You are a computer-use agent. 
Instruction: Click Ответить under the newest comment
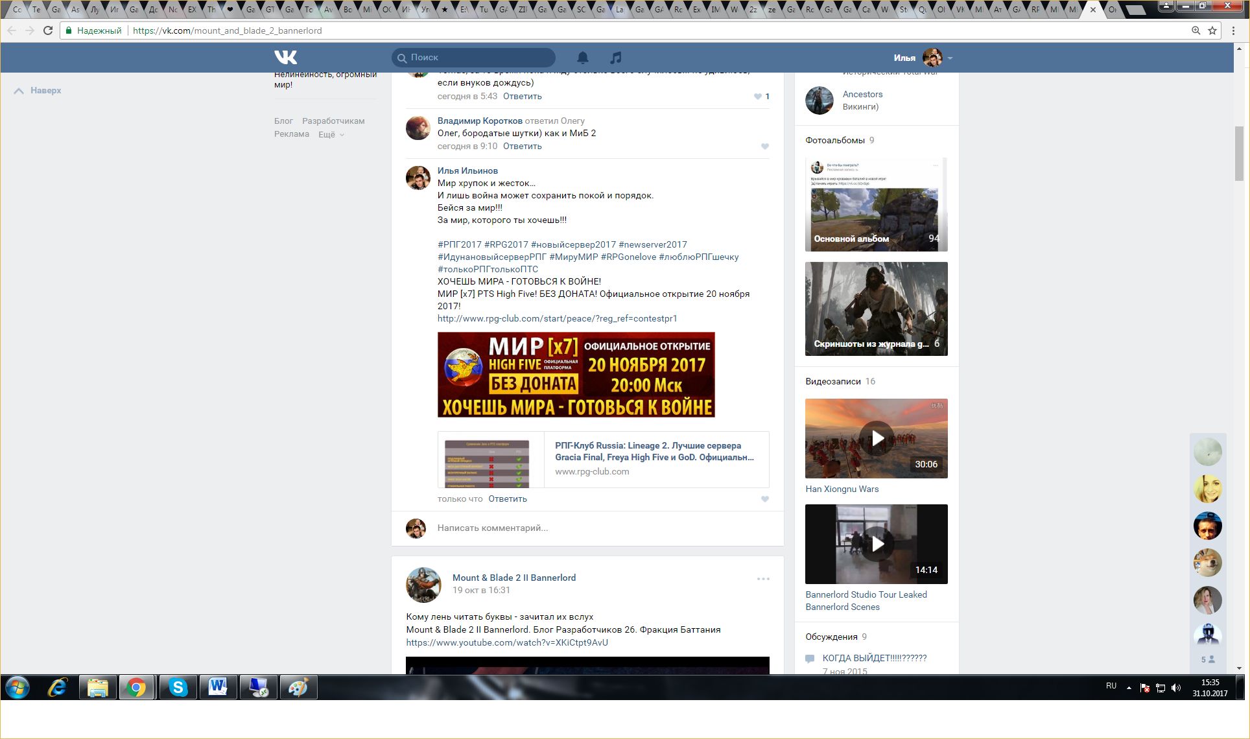click(x=507, y=499)
